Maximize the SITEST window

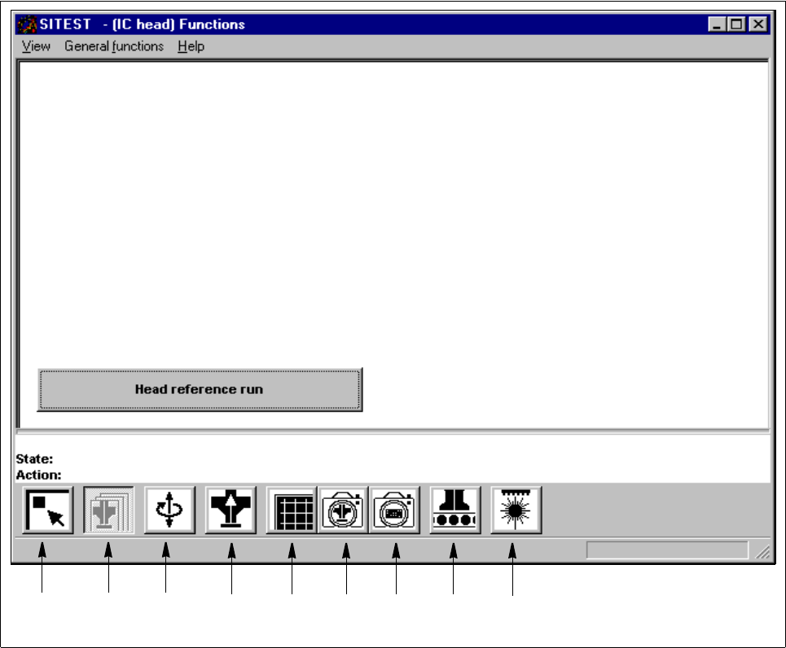[736, 24]
